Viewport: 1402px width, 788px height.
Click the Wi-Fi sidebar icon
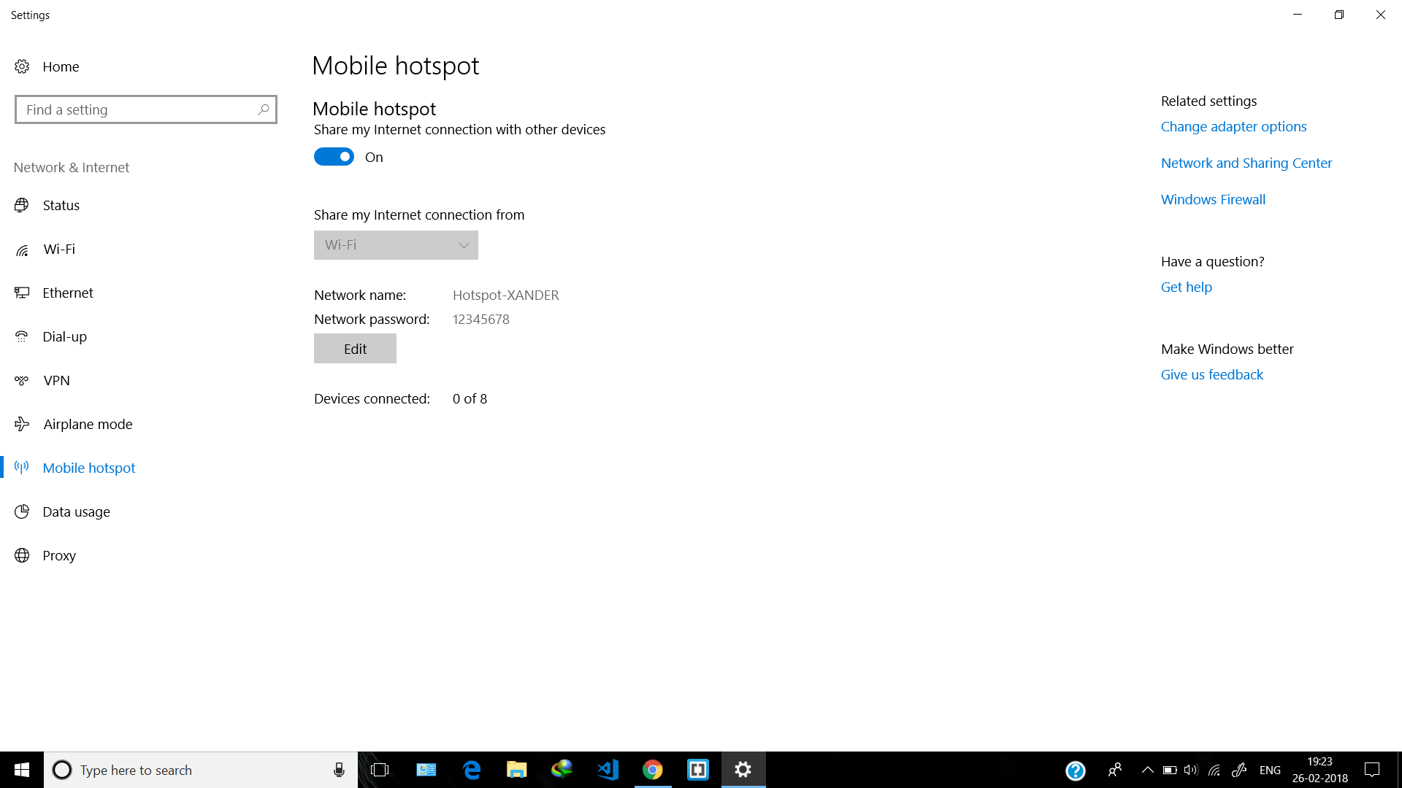21,248
